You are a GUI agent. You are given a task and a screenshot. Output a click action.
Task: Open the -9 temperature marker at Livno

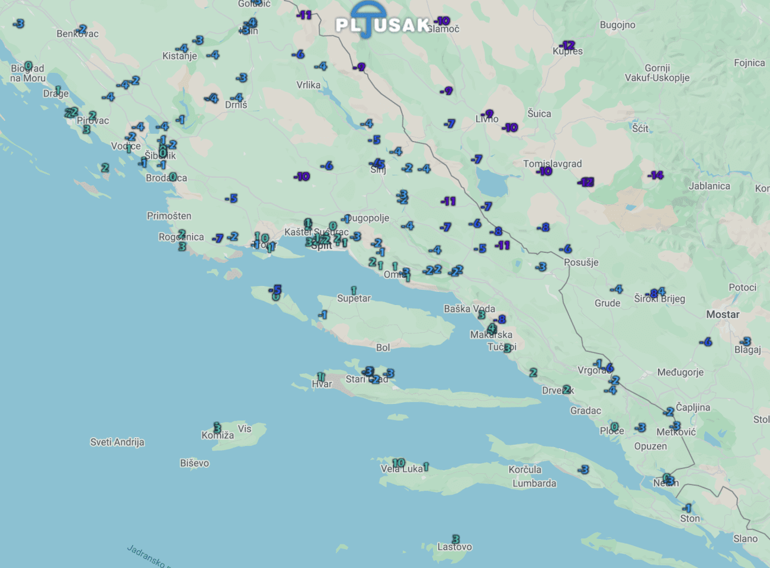click(x=487, y=114)
